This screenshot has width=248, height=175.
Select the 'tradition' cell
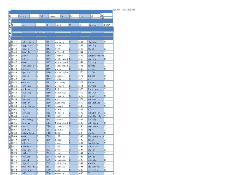click(96, 143)
